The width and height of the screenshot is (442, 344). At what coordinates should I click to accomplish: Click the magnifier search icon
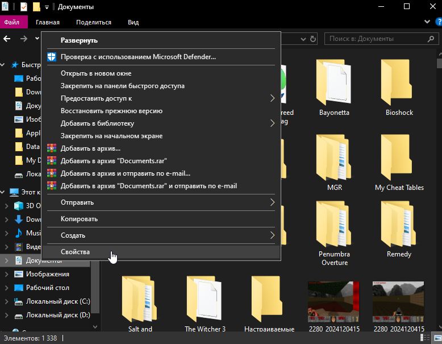431,39
